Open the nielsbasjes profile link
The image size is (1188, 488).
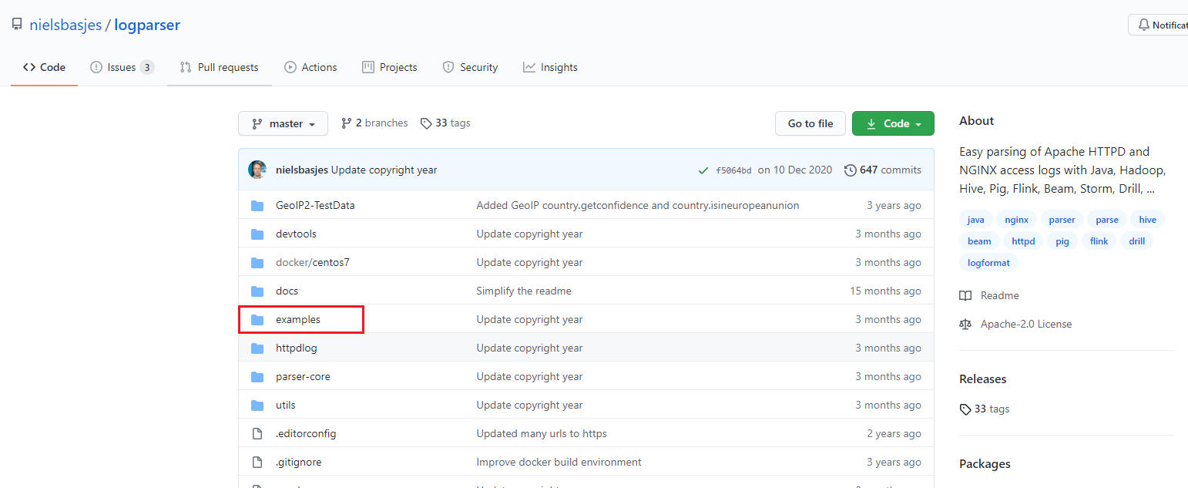(65, 25)
